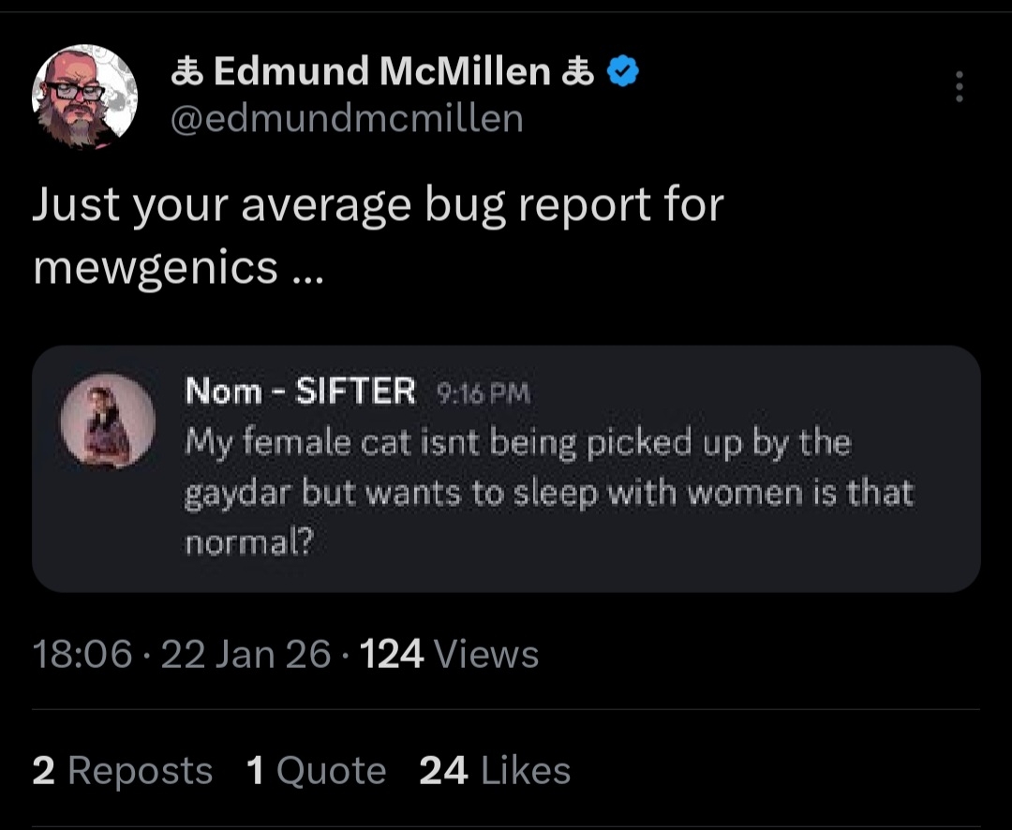Click the symbol before Edmund's name
Screen dimensions: 1012x830
pos(186,72)
